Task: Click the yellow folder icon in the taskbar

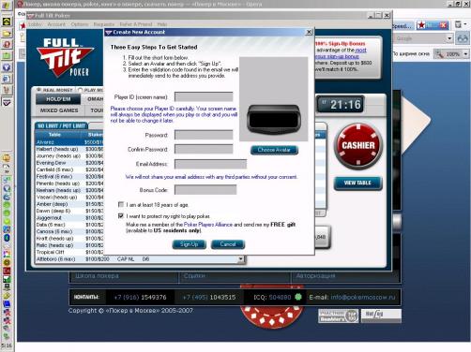Action: (7, 33)
